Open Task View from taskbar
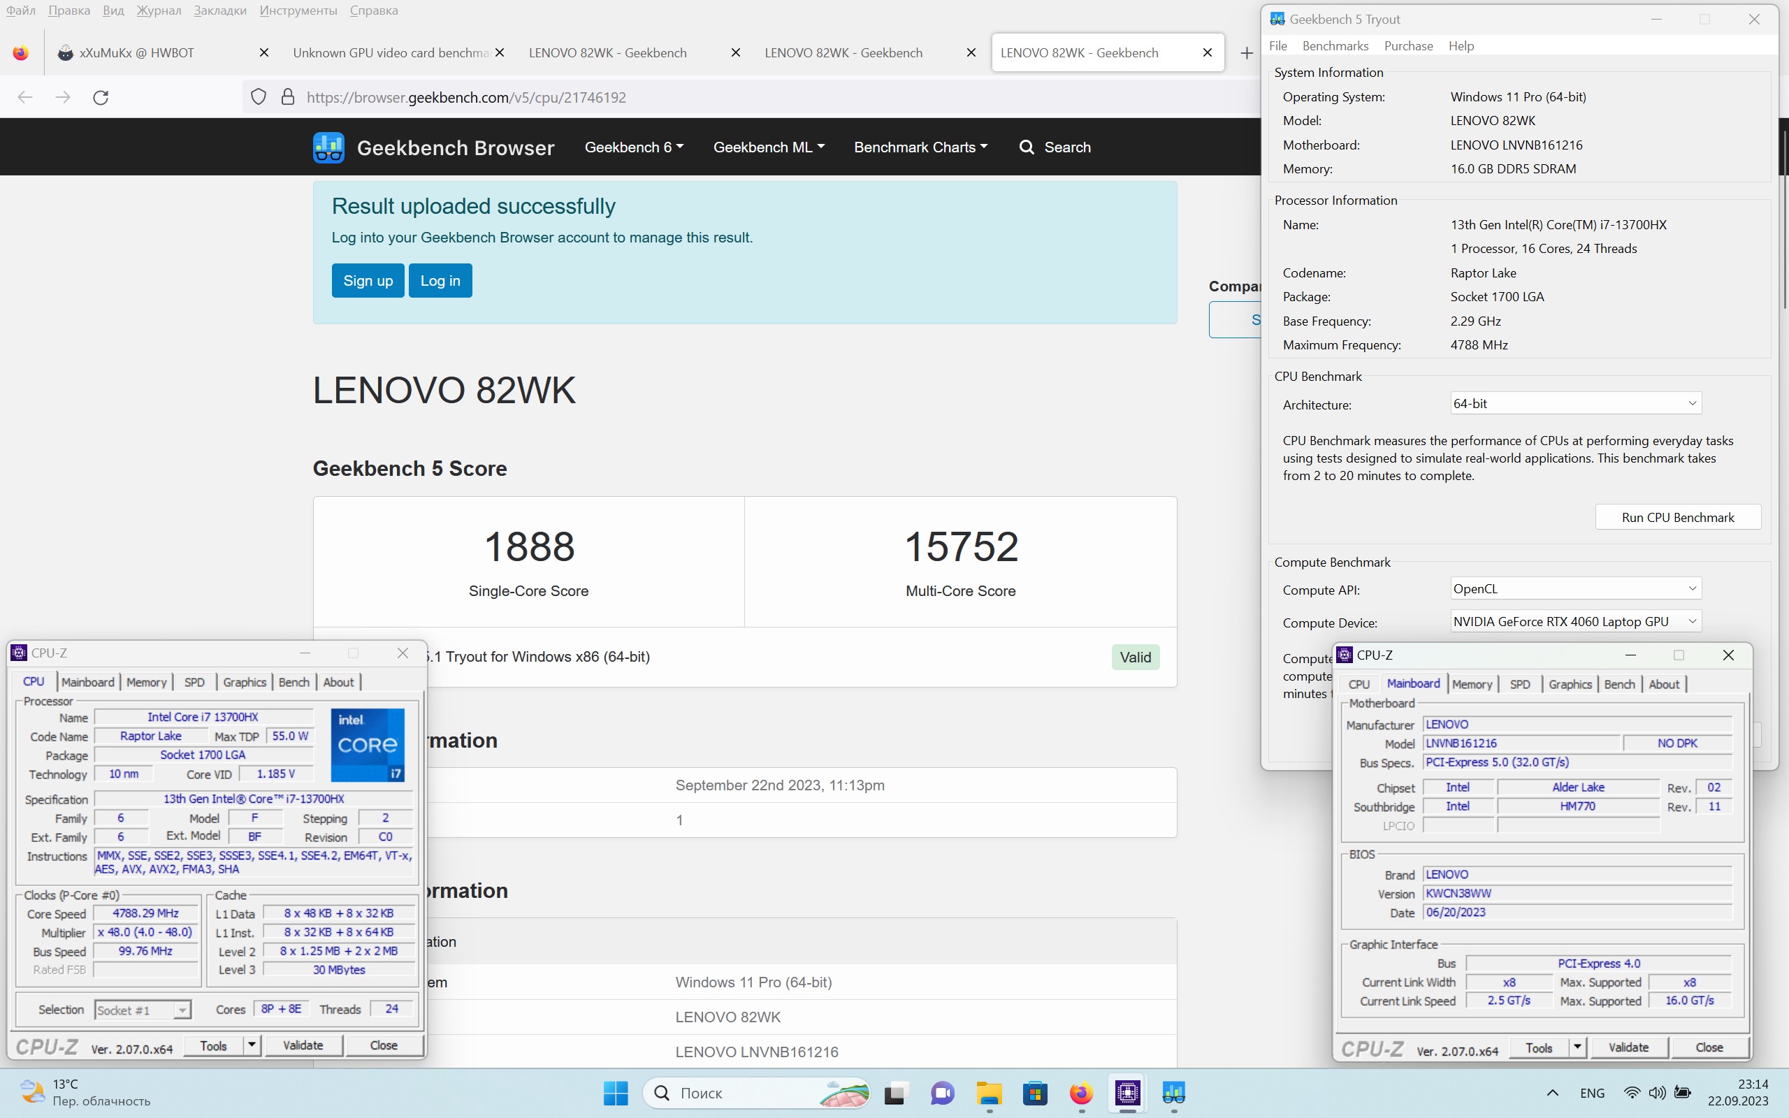This screenshot has width=1789, height=1118. pyautogui.click(x=894, y=1093)
